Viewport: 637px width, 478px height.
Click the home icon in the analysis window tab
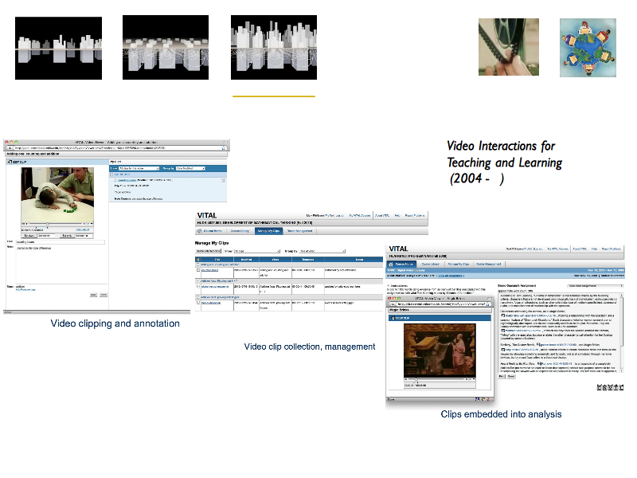tap(390, 263)
